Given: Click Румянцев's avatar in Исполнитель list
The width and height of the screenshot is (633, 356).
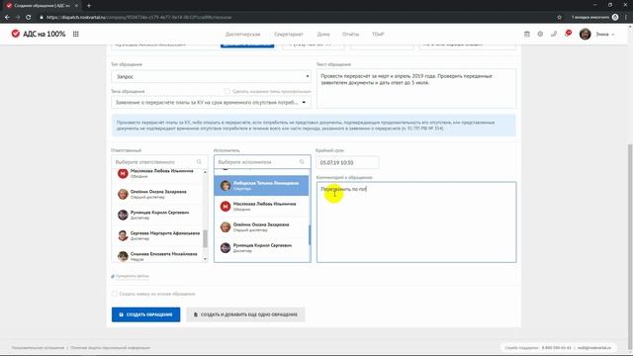Looking at the screenshot, I should point(226,247).
